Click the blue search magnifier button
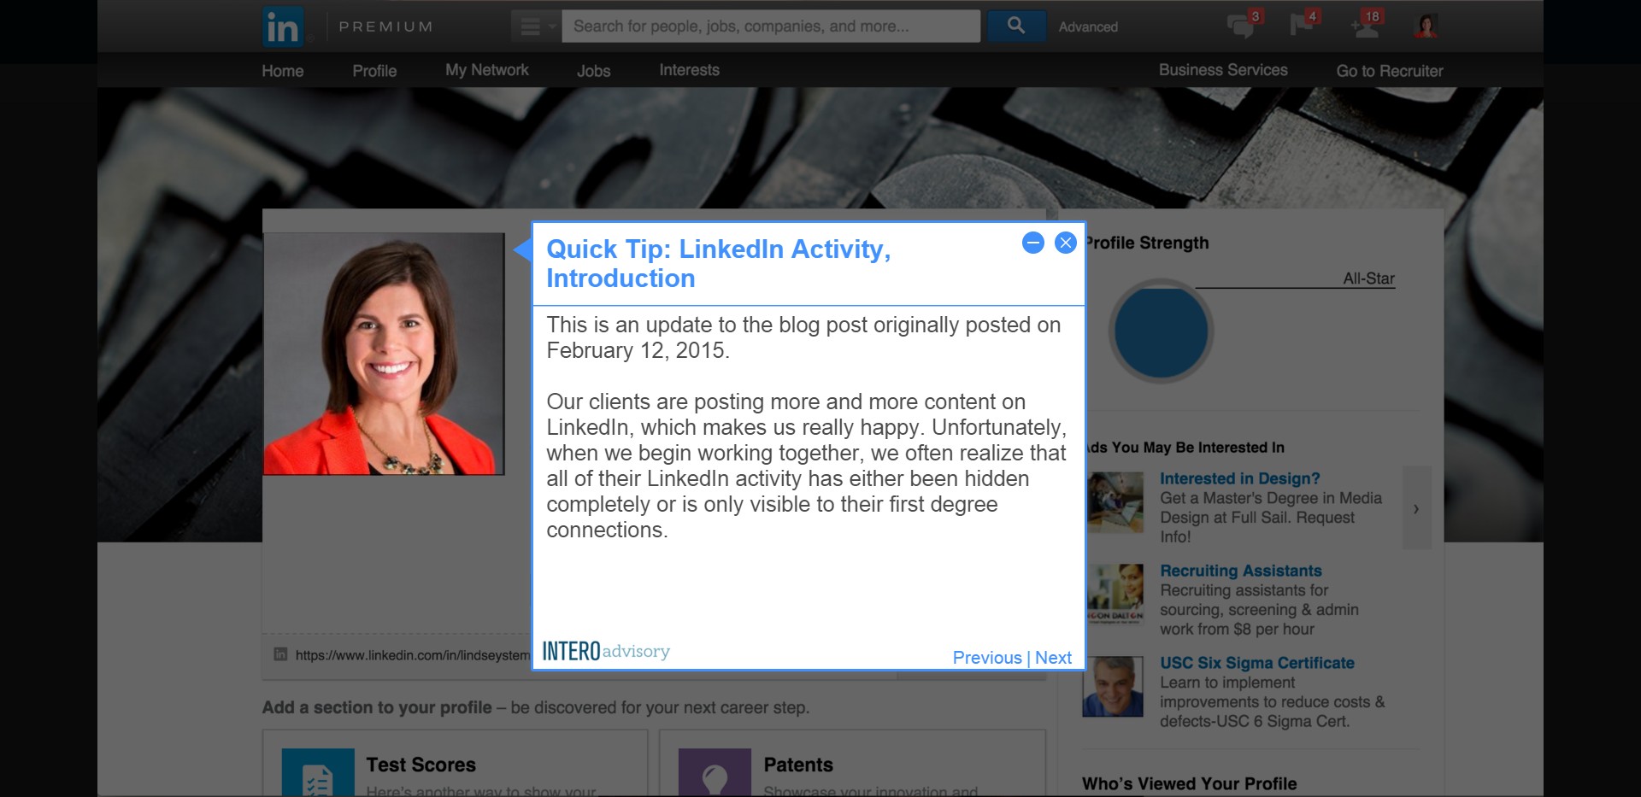The width and height of the screenshot is (1641, 797). 1016,26
